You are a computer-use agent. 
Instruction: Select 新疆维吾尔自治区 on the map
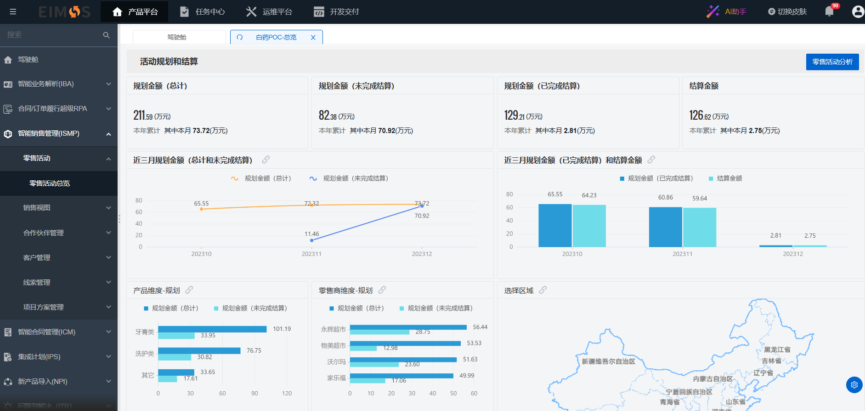[x=608, y=361]
